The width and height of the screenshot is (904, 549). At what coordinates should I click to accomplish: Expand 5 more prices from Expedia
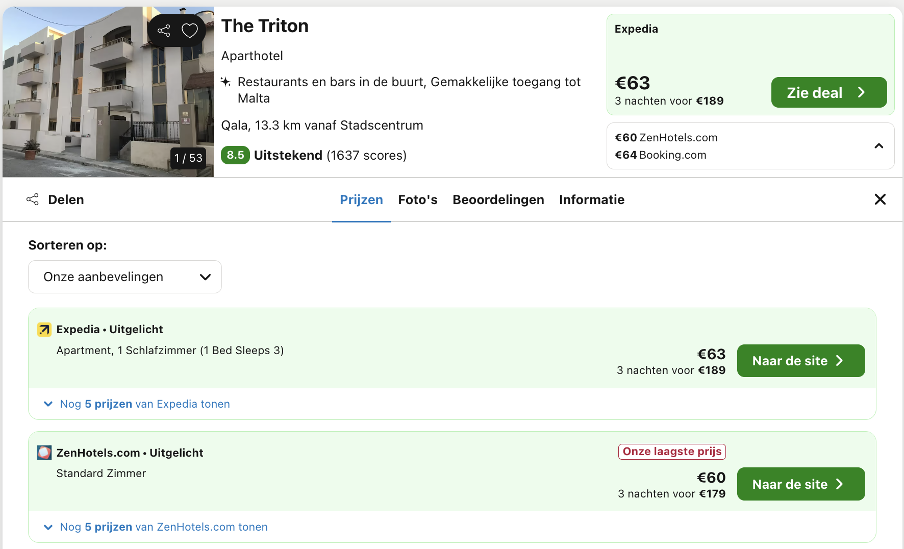click(137, 404)
